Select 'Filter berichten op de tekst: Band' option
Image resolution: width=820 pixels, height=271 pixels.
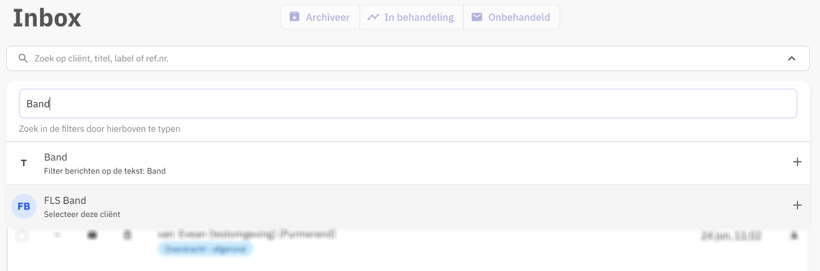[x=105, y=171]
